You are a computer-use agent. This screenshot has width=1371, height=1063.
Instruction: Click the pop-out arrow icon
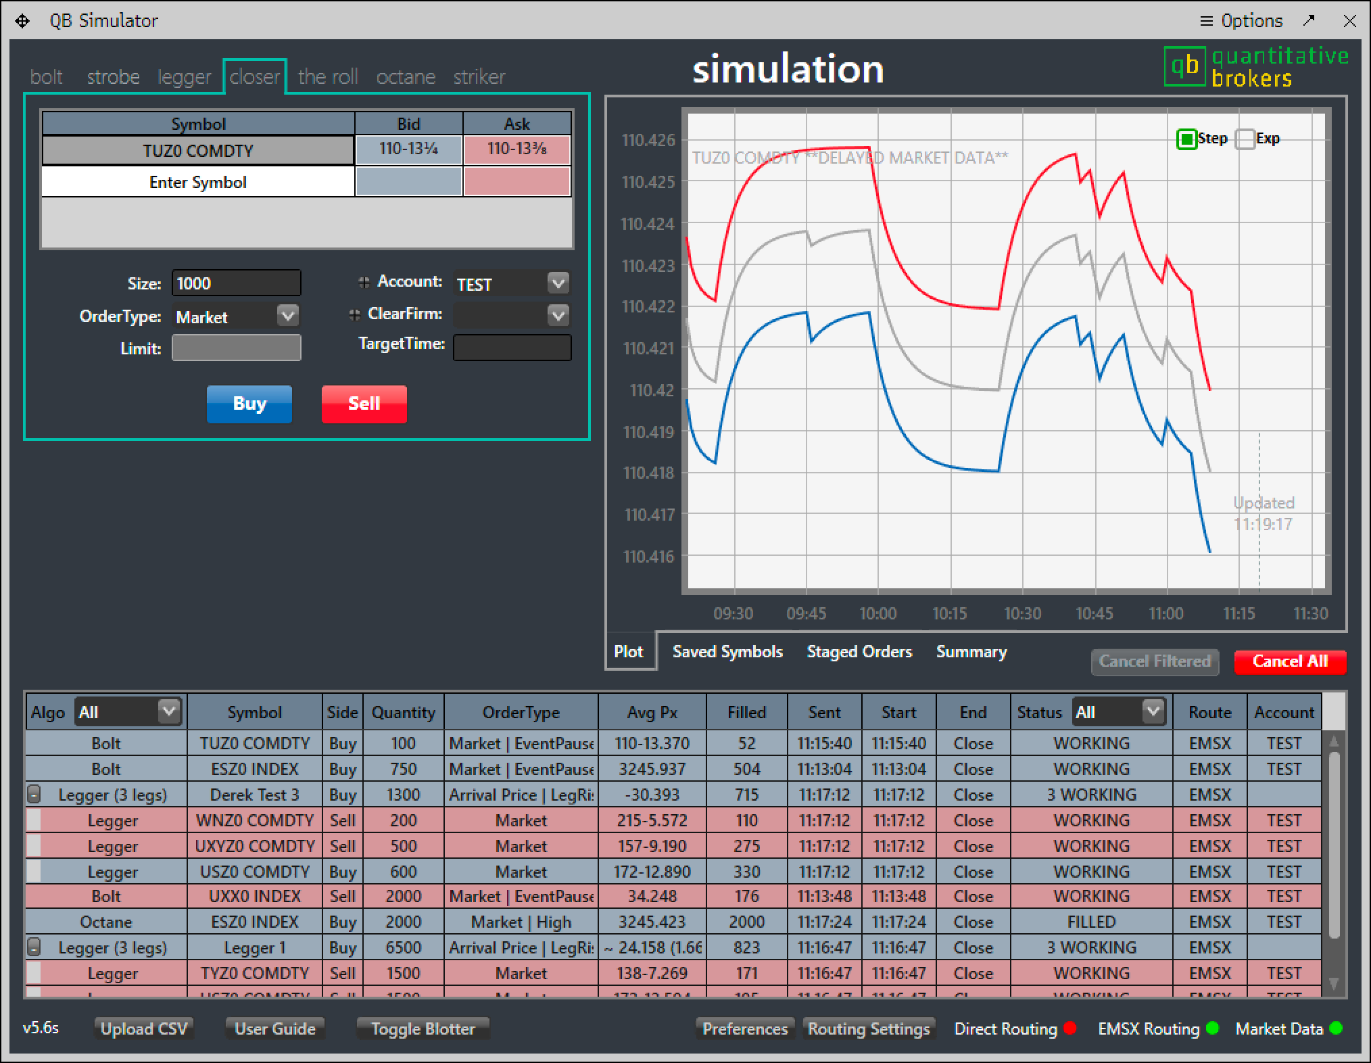point(1309,20)
